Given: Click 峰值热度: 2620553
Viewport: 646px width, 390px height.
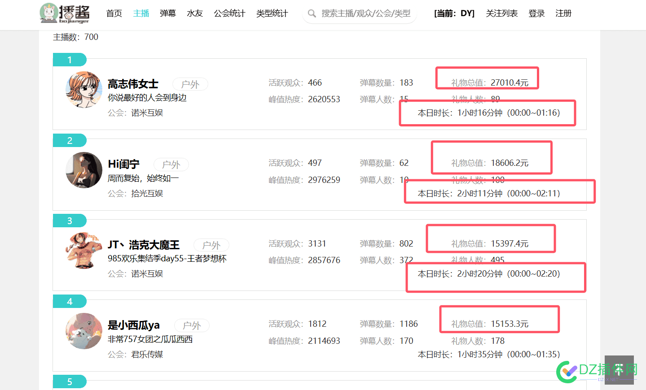Looking at the screenshot, I should click(x=304, y=100).
